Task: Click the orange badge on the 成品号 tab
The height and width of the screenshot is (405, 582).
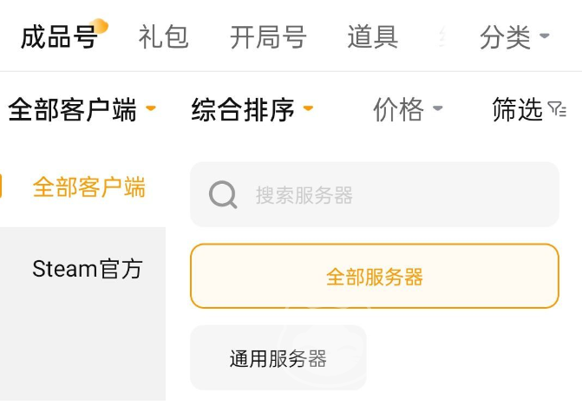Action: (100, 26)
